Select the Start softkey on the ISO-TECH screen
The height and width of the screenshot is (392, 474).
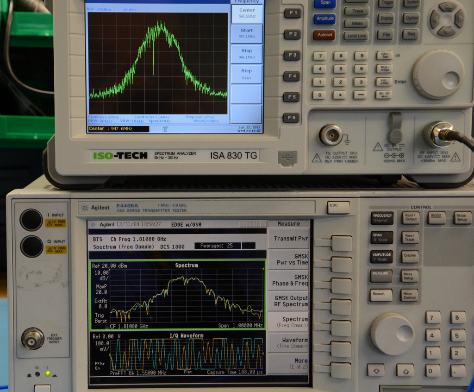click(x=247, y=34)
